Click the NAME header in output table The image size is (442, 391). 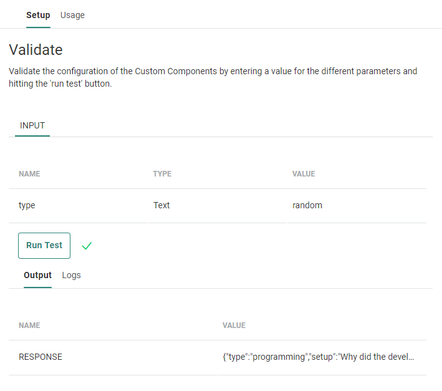[29, 326]
